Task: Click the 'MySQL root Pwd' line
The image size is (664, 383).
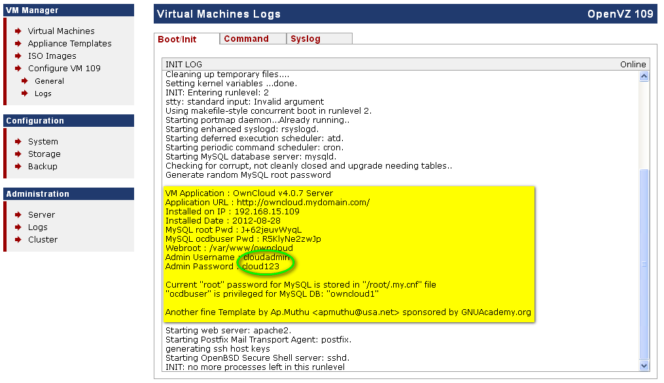Action: click(x=234, y=230)
